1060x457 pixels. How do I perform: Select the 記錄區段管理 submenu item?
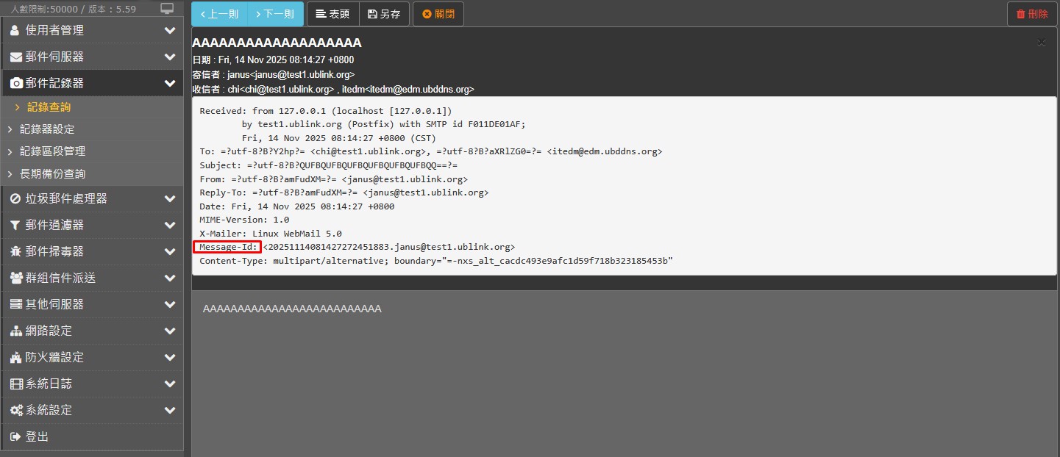tap(52, 151)
